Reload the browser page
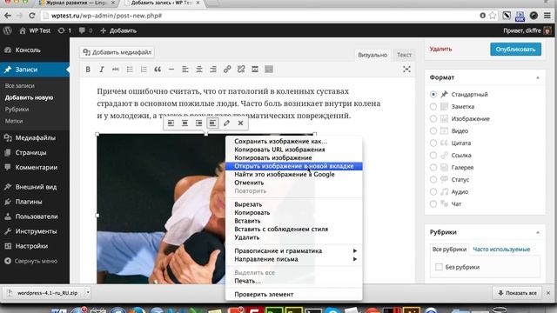 [32, 16]
